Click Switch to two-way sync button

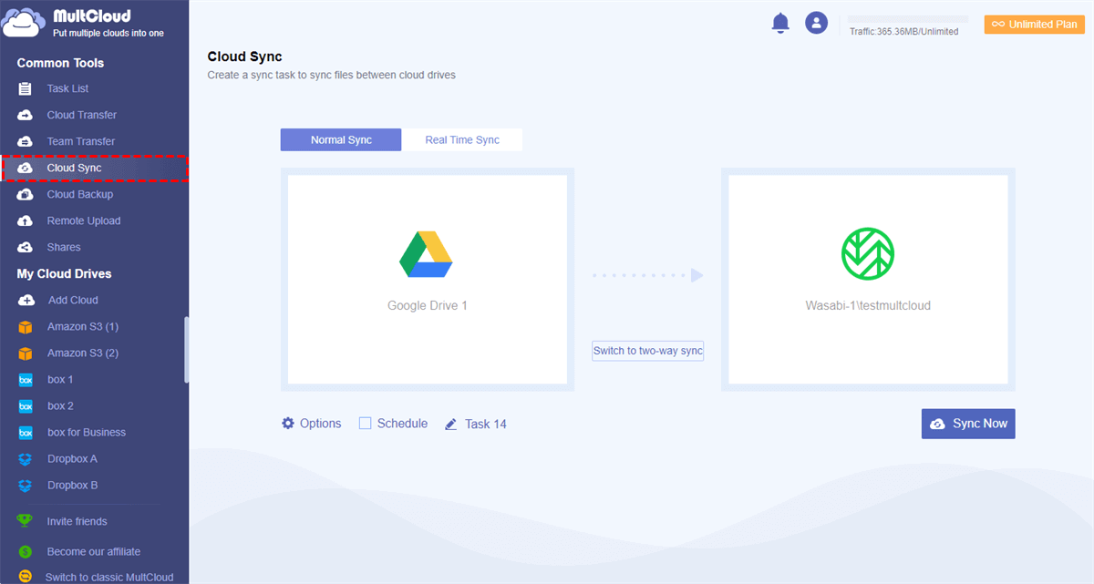coord(648,351)
